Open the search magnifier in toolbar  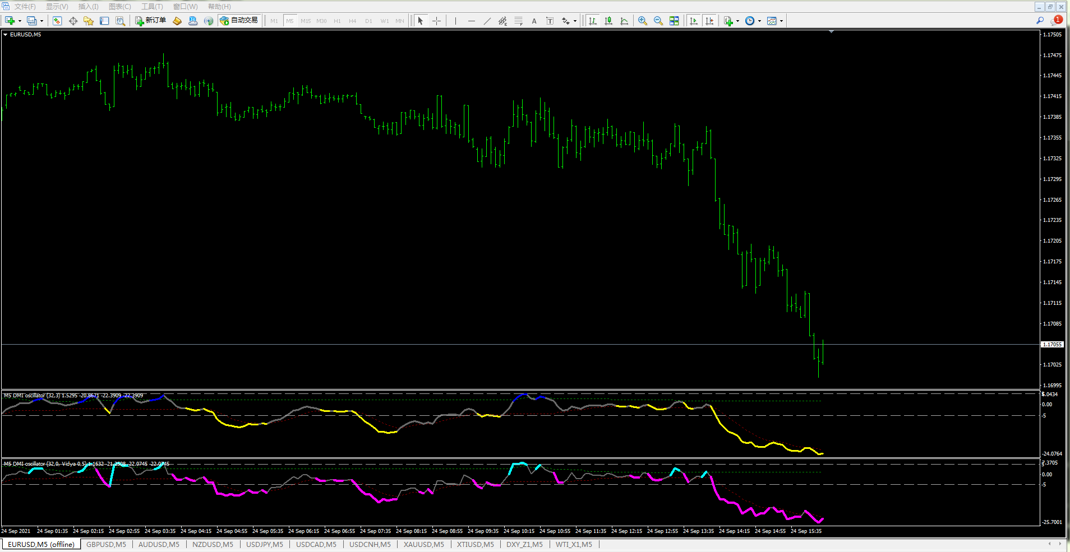[1040, 20]
